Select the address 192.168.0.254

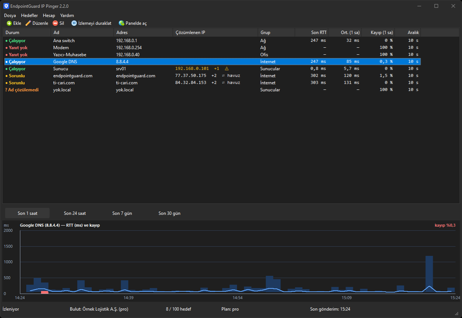(129, 48)
